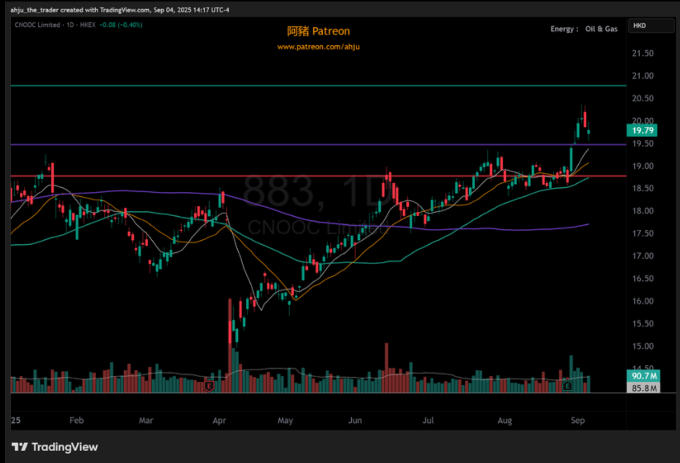This screenshot has height=463, width=680.
Task: Click the TradingView logo at bottom left
Action: tap(55, 447)
